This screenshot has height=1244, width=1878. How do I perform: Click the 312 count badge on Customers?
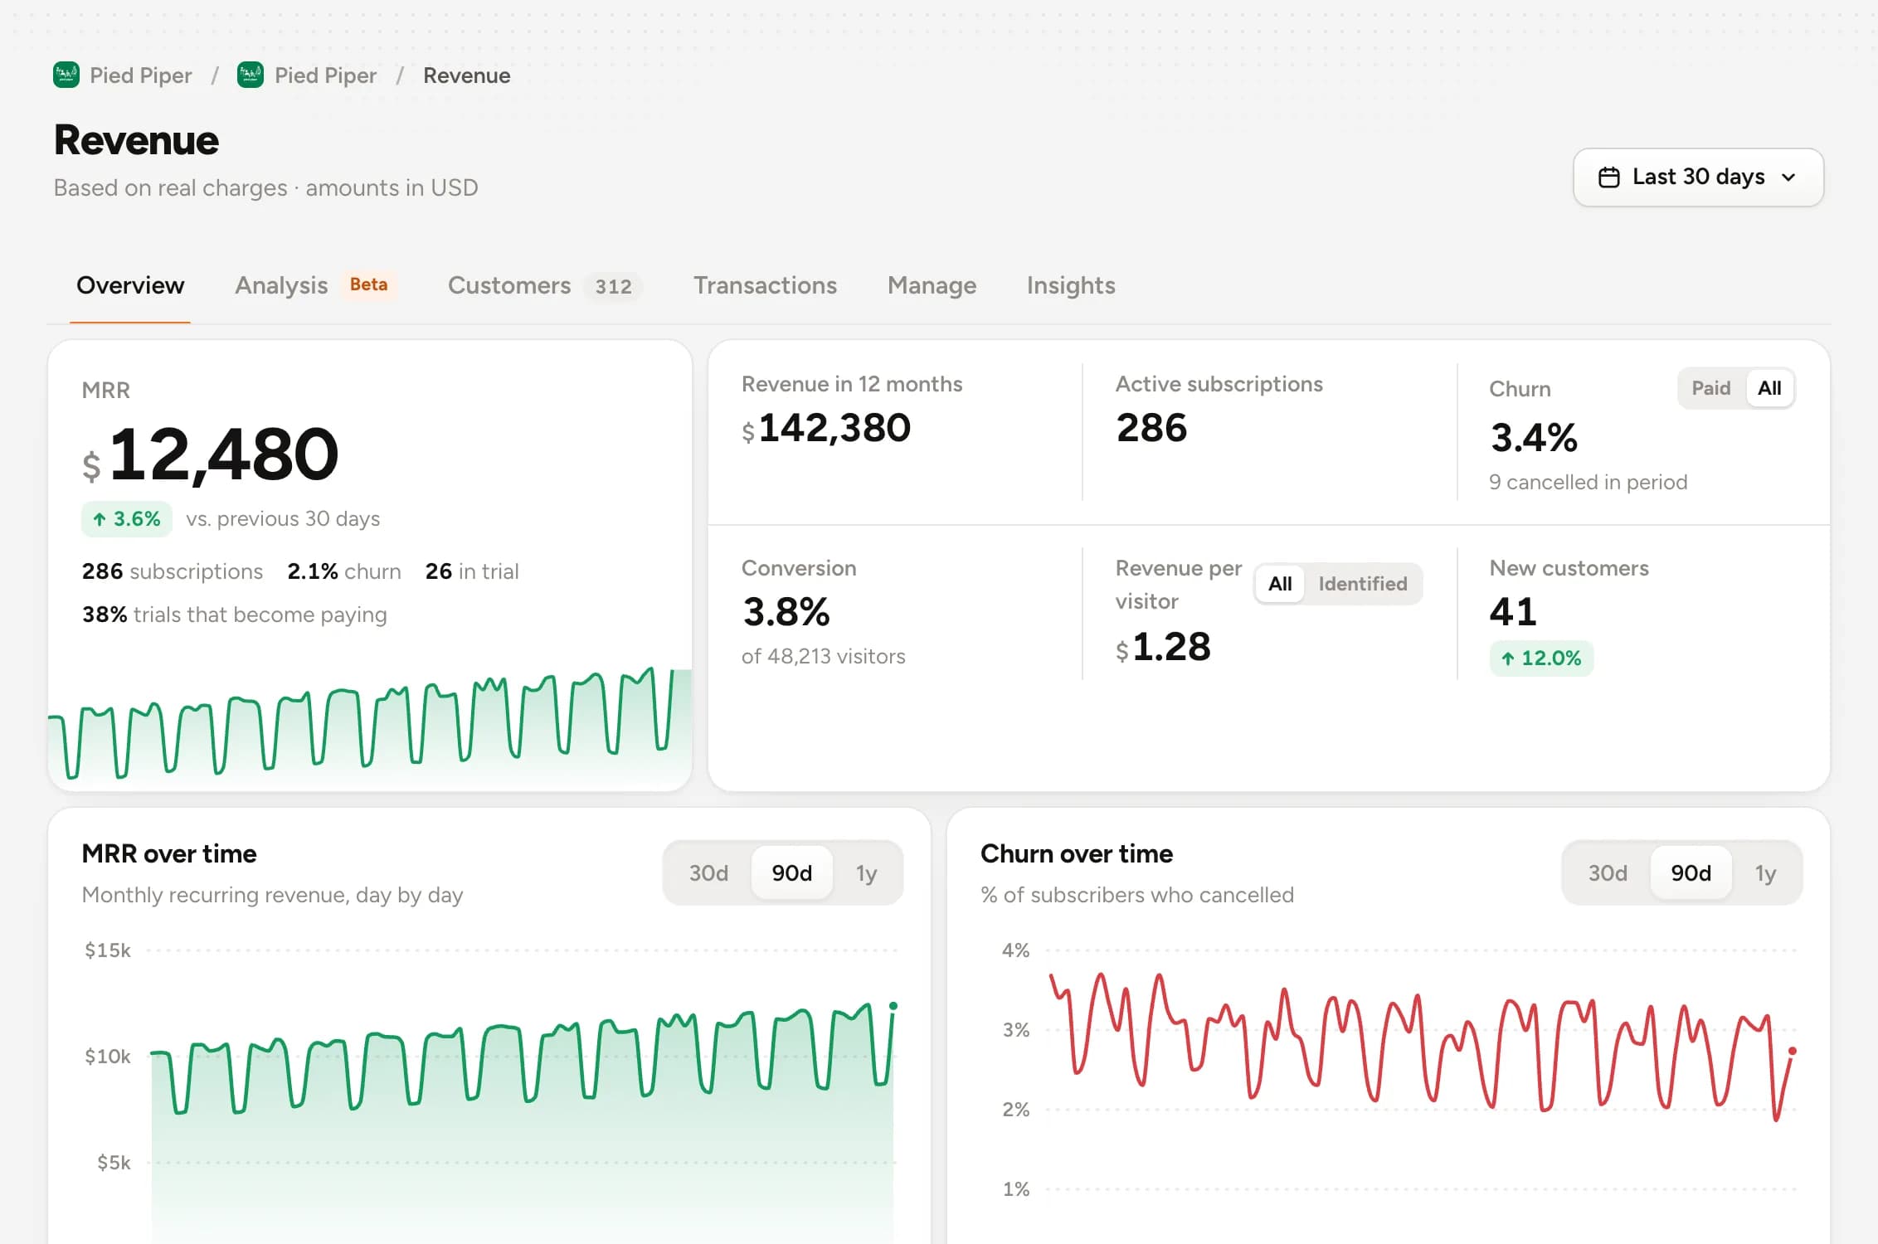613,286
